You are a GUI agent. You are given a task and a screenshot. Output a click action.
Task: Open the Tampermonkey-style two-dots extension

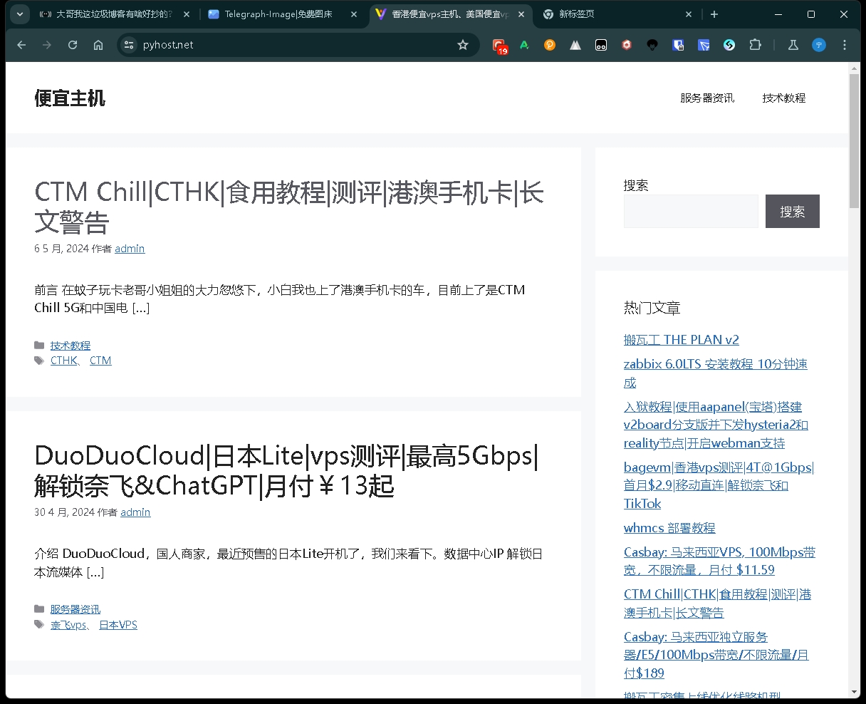pos(601,45)
